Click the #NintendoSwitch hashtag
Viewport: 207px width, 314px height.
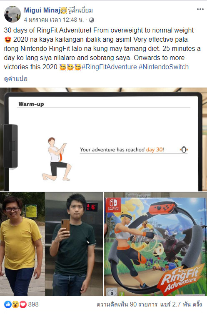click(164, 67)
